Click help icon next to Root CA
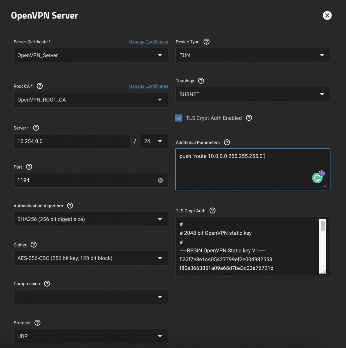Image resolution: width=346 pixels, height=348 pixels. tap(40, 86)
